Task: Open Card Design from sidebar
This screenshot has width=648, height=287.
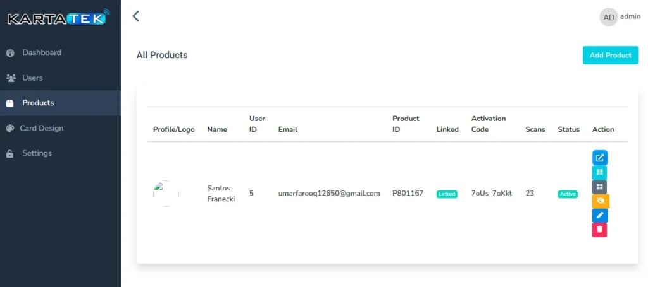Action: tap(41, 128)
